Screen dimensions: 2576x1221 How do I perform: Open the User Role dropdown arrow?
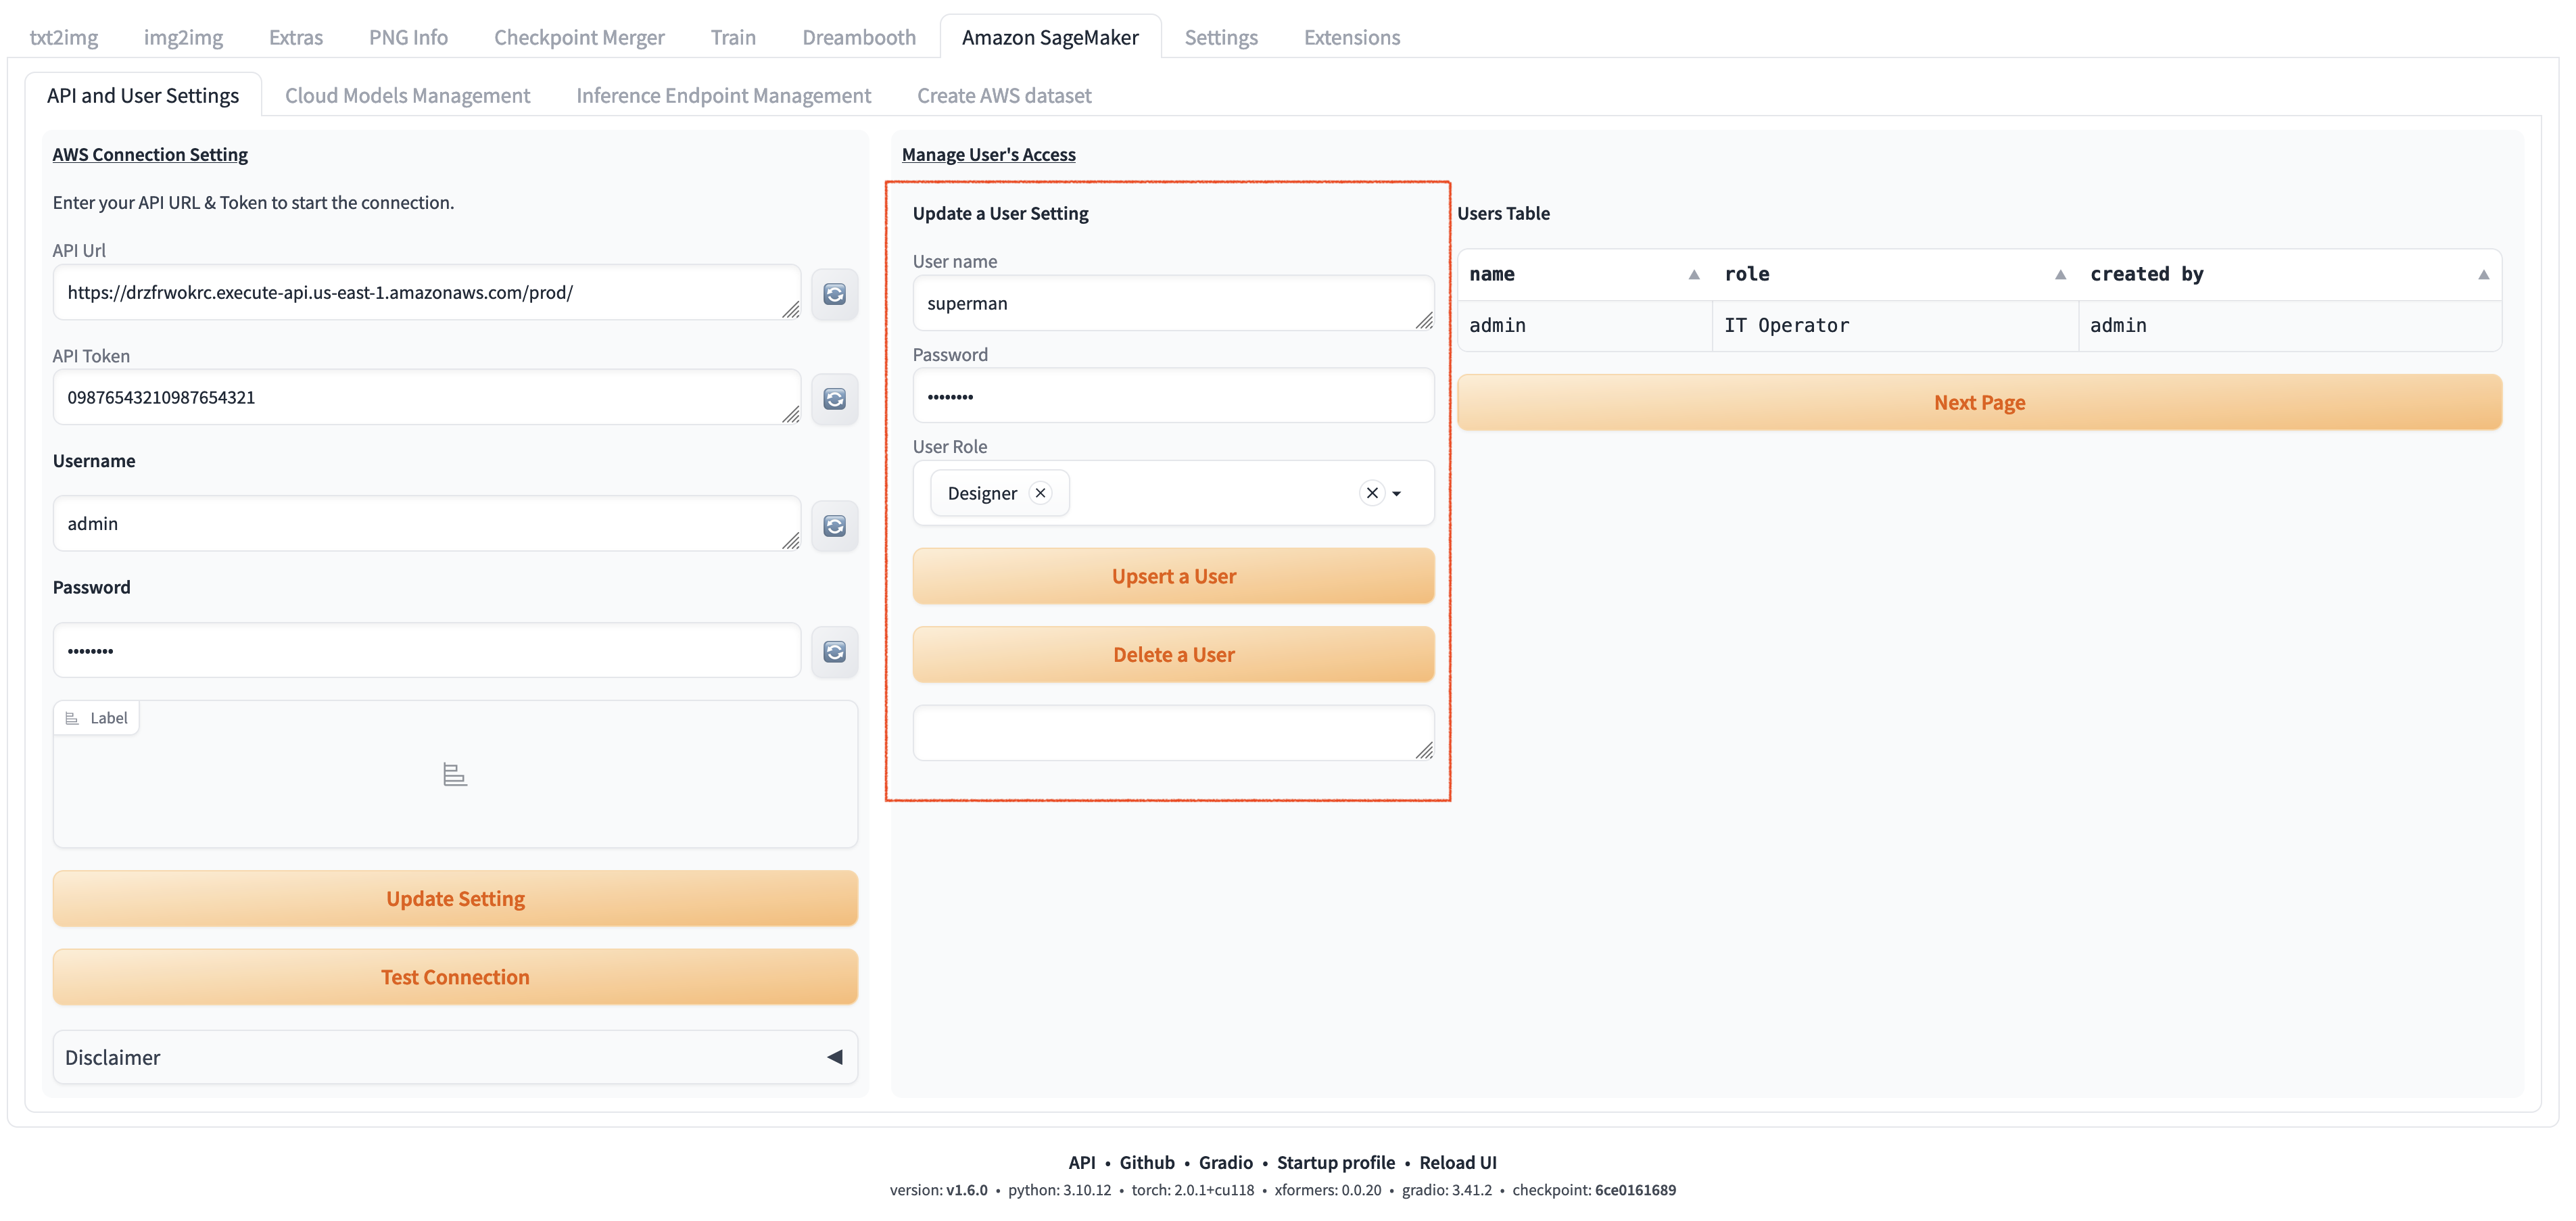[x=1397, y=494]
